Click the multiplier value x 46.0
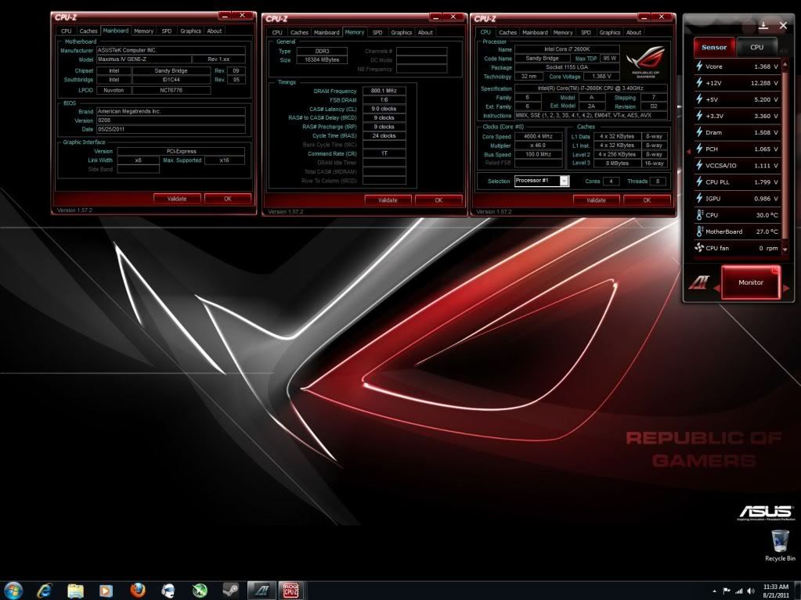Screen dimensions: 801x600 [539, 146]
